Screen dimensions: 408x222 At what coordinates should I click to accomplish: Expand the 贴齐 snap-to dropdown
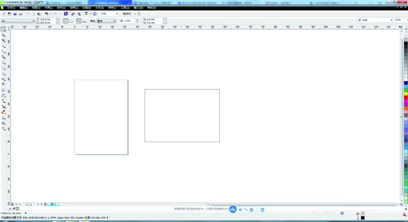tap(135, 14)
